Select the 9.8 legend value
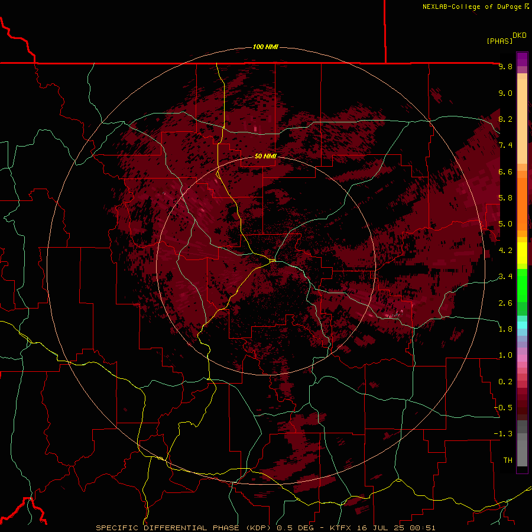Viewport: 532px width, 532px height. [505, 66]
